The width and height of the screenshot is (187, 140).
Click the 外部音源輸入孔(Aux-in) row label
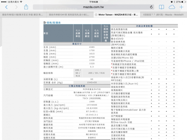tap(124, 83)
